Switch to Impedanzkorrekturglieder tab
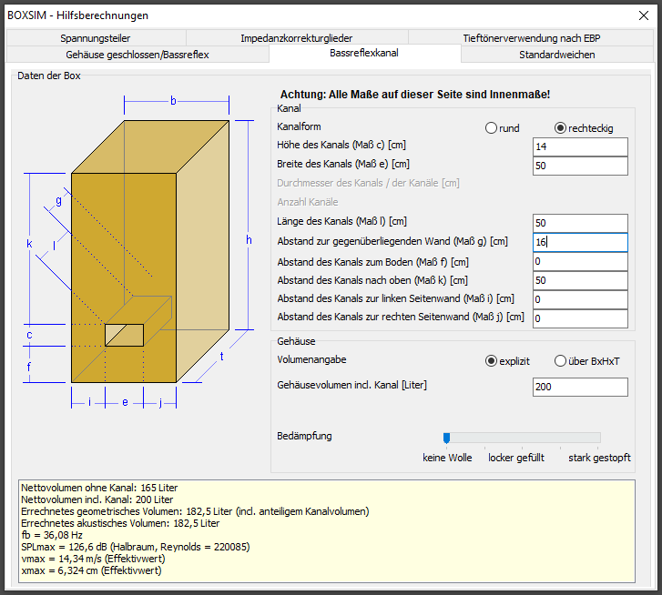The width and height of the screenshot is (662, 595). 297,38
